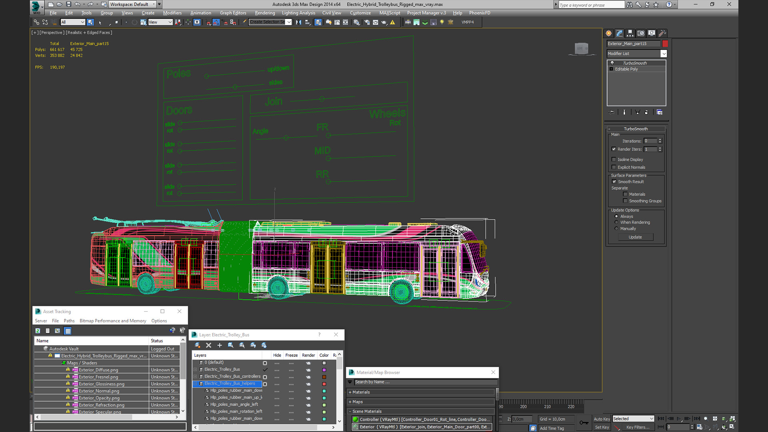The image size is (768, 432).
Task: Click Delete layer X icon in Layer dialog
Action: (x=208, y=345)
